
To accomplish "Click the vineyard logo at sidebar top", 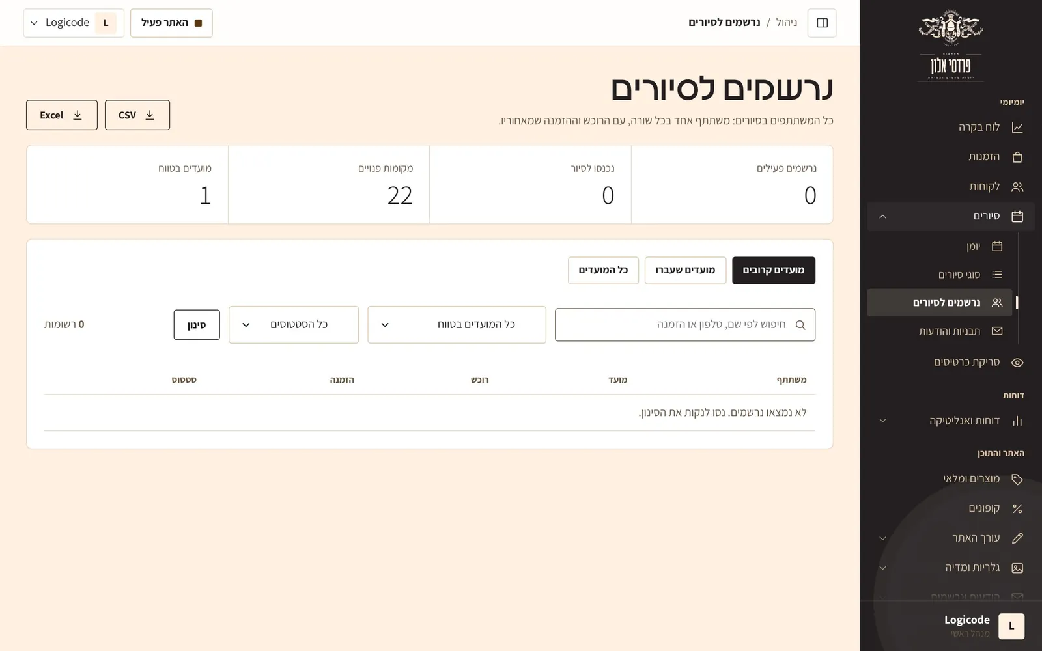I will (x=951, y=46).
